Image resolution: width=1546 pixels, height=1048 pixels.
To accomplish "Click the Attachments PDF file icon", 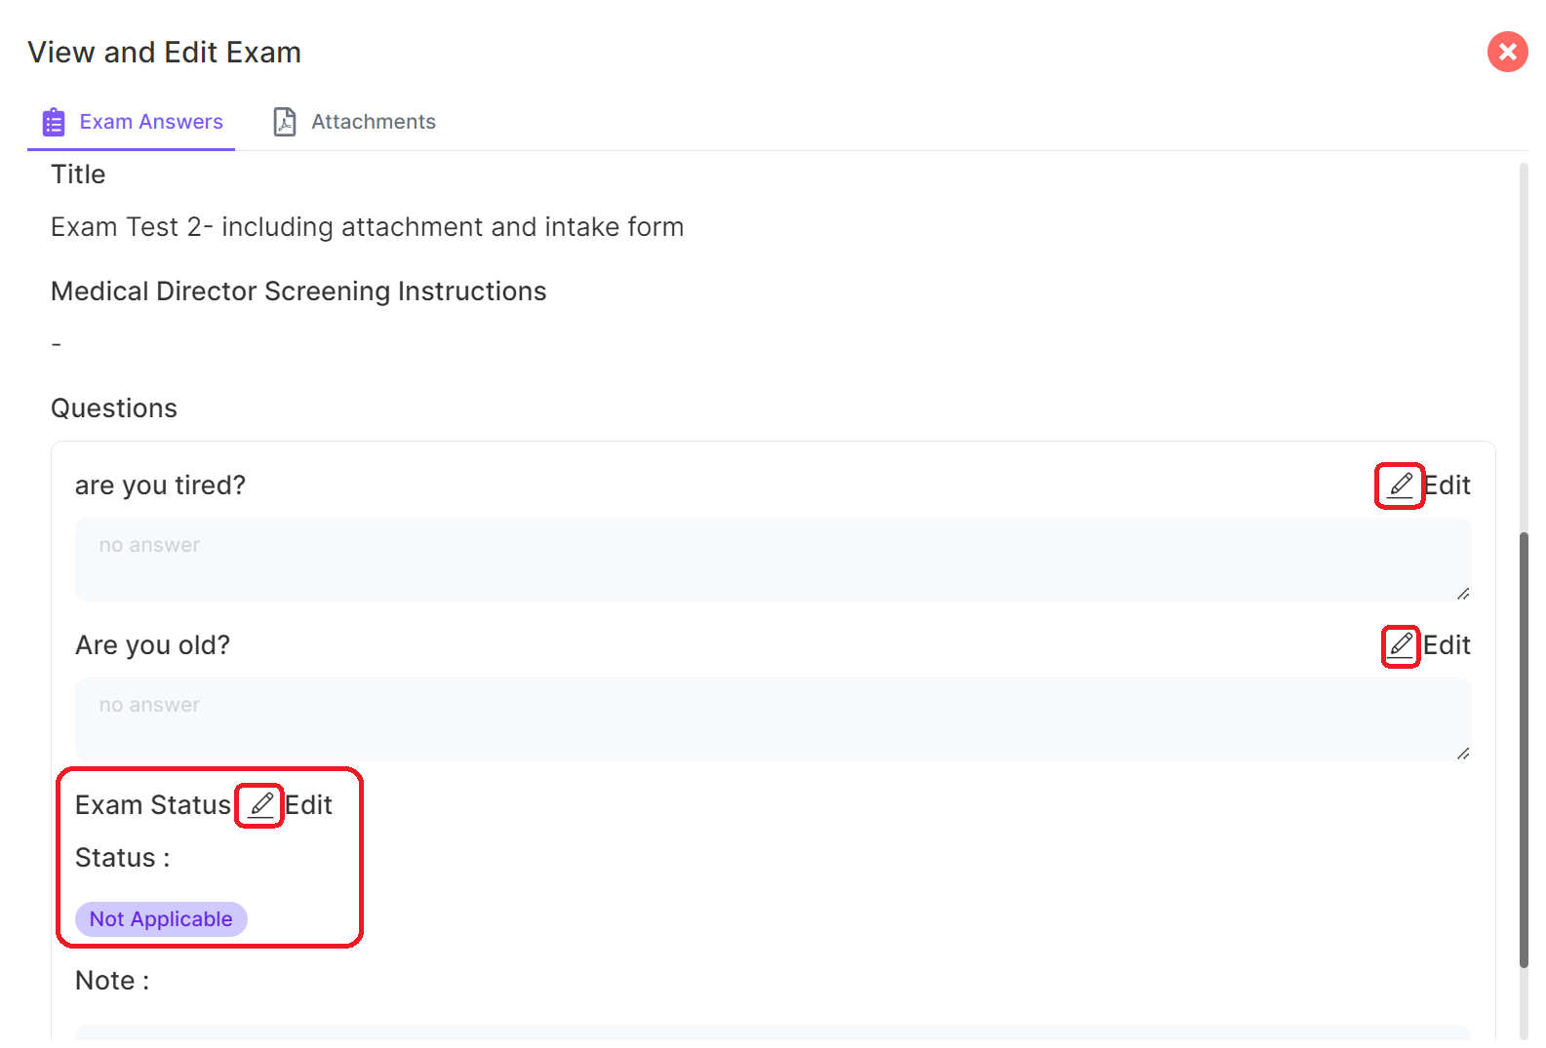I will (285, 123).
